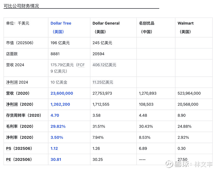Click the underlined PE（202506） row label
The image size is (219, 171).
click(x=19, y=160)
